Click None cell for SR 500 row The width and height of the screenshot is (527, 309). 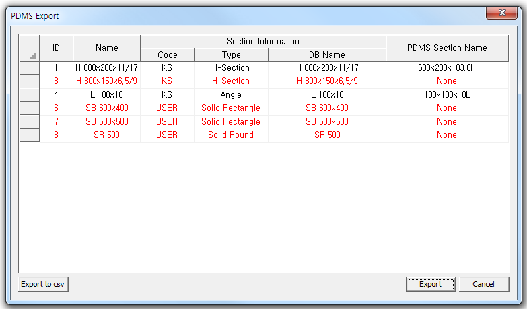click(446, 135)
